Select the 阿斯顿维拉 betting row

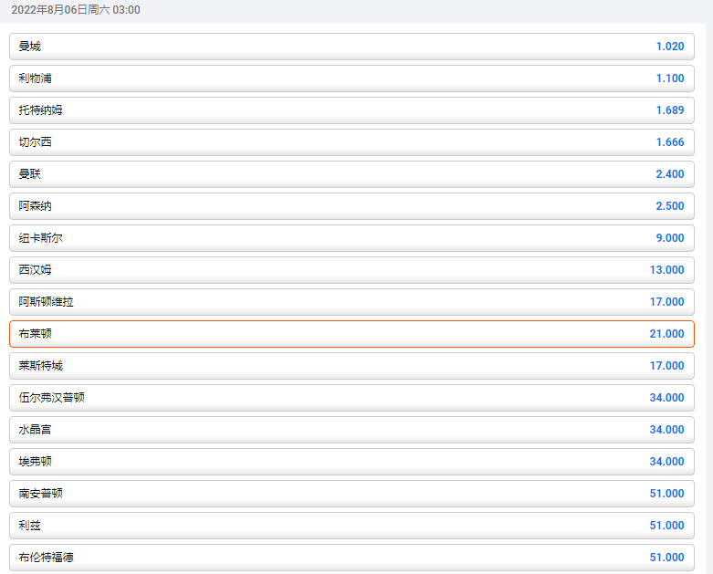click(x=351, y=302)
